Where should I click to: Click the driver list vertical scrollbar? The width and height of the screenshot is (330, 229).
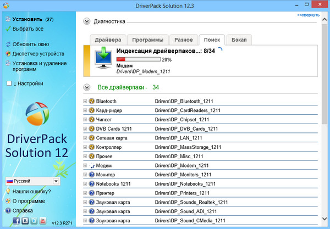click(323, 165)
